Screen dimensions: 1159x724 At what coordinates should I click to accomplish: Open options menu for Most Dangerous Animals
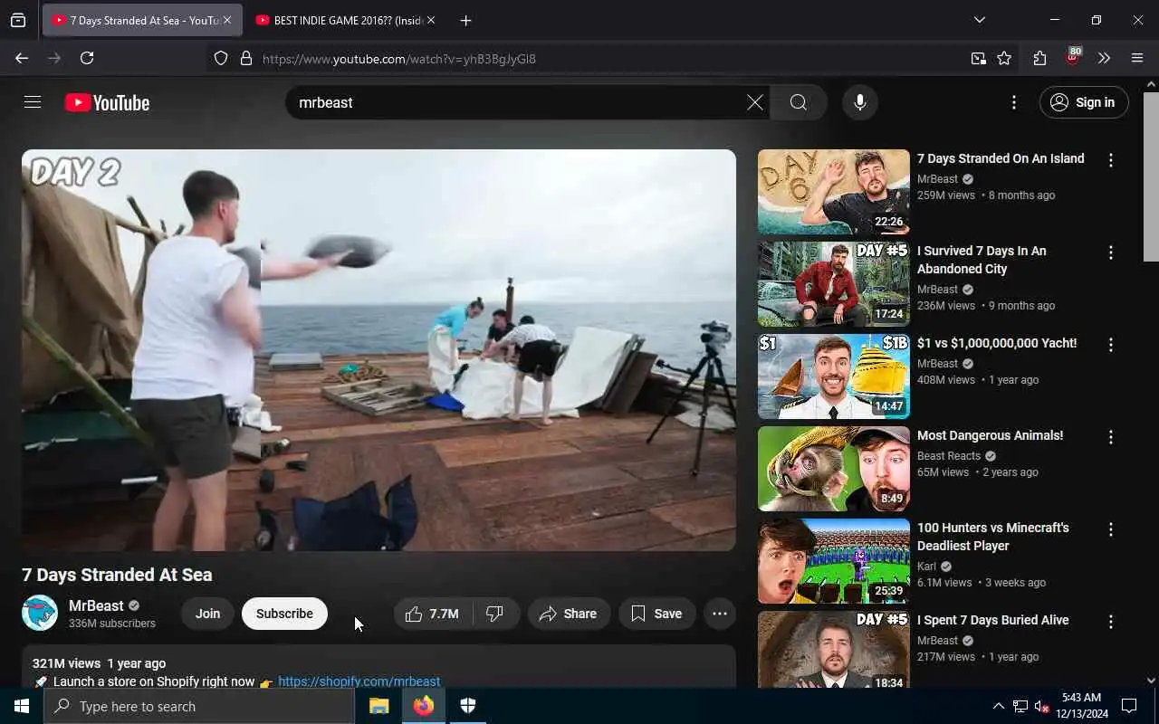1111,437
